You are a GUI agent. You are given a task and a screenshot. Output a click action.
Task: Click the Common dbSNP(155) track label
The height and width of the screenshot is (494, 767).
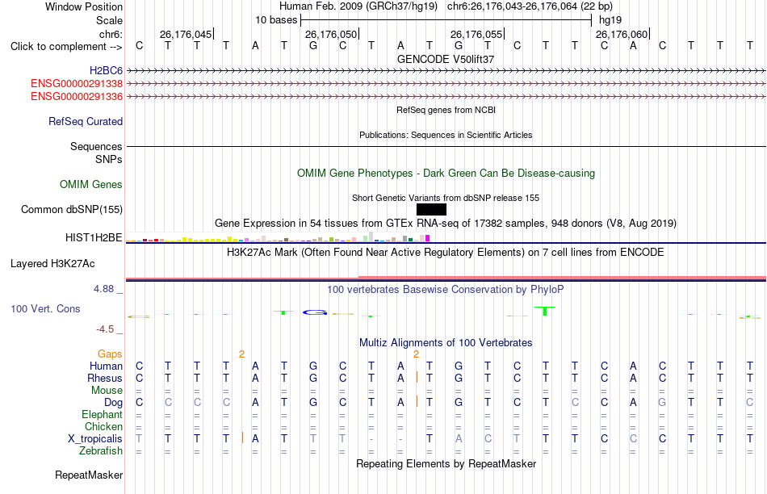[x=72, y=209]
